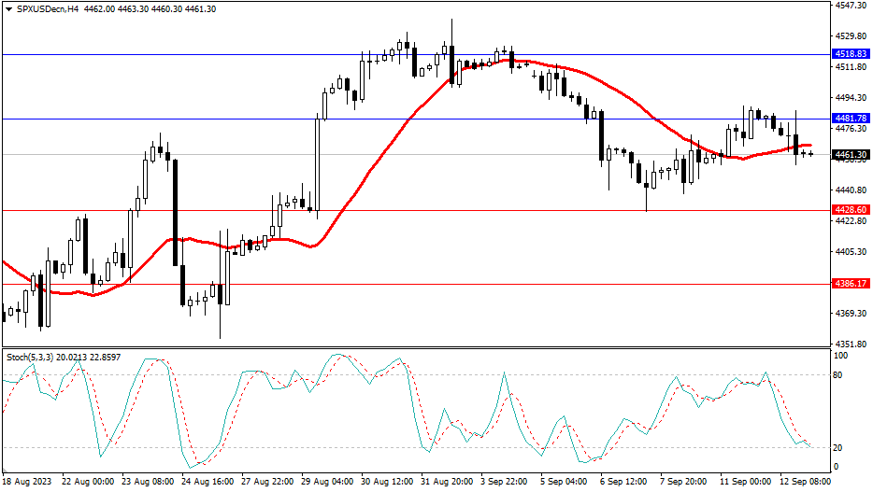Select the blue 4481.78 price label
The image size is (873, 492).
tap(851, 119)
